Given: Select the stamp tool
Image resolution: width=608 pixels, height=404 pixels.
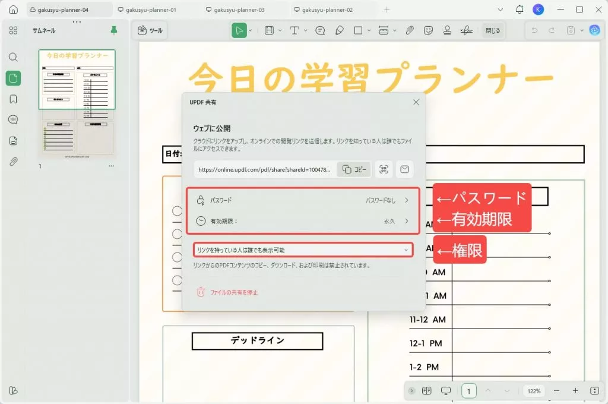Looking at the screenshot, I should pos(447,30).
